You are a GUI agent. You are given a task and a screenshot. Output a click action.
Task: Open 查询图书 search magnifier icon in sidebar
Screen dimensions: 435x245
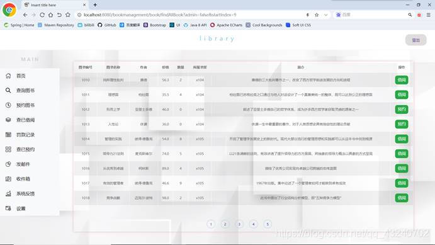(x=8, y=91)
